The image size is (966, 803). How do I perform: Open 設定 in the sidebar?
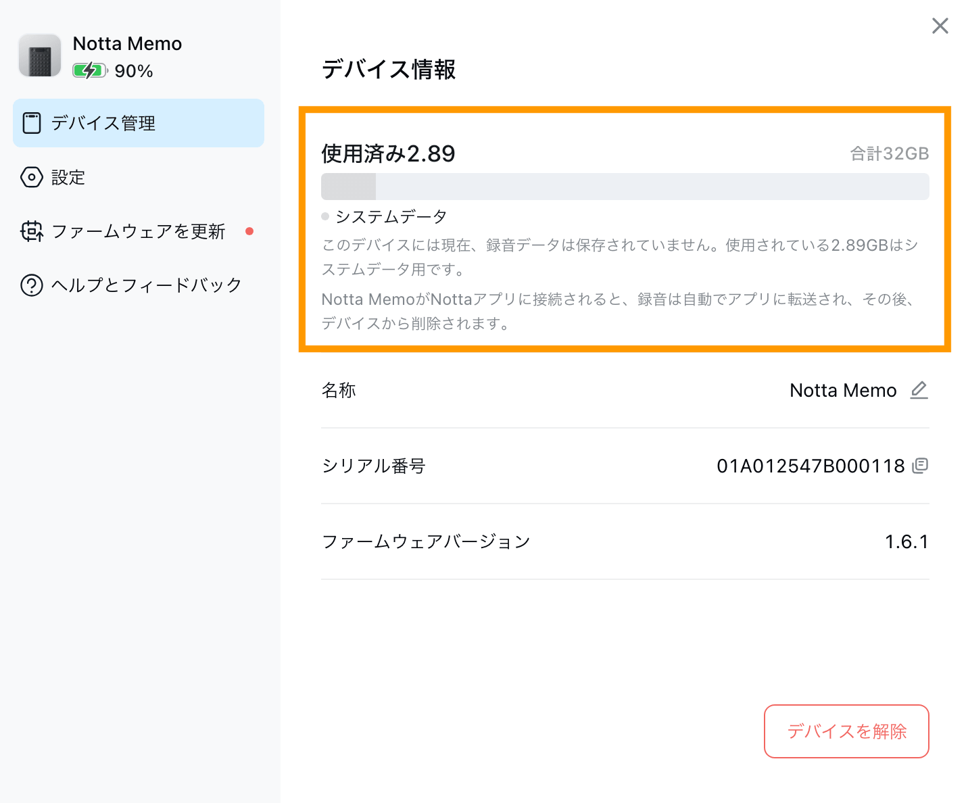(139, 177)
